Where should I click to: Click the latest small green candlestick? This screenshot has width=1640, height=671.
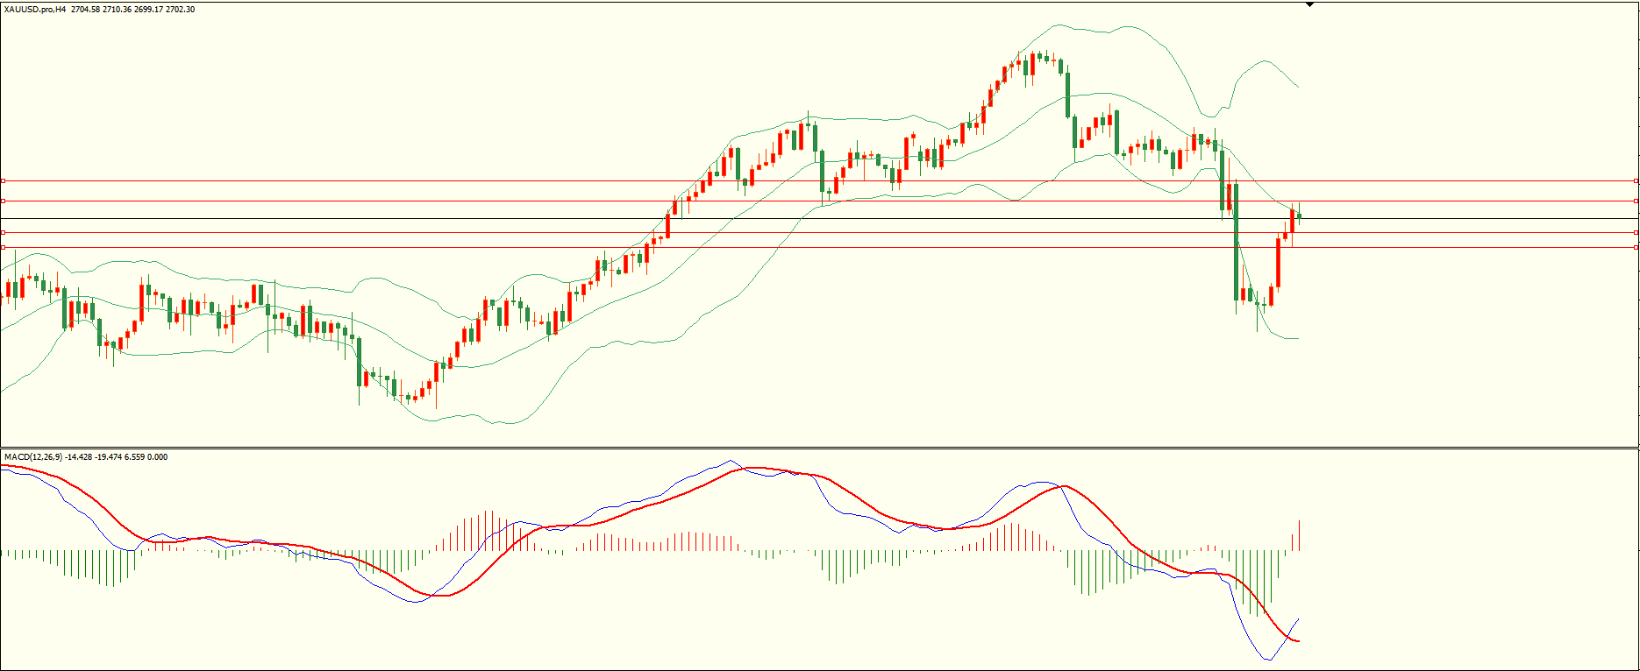tap(1299, 215)
